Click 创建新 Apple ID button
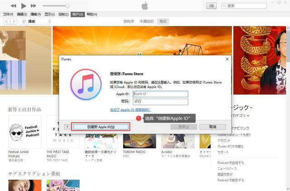This screenshot has width=290, height=191. pos(101,127)
